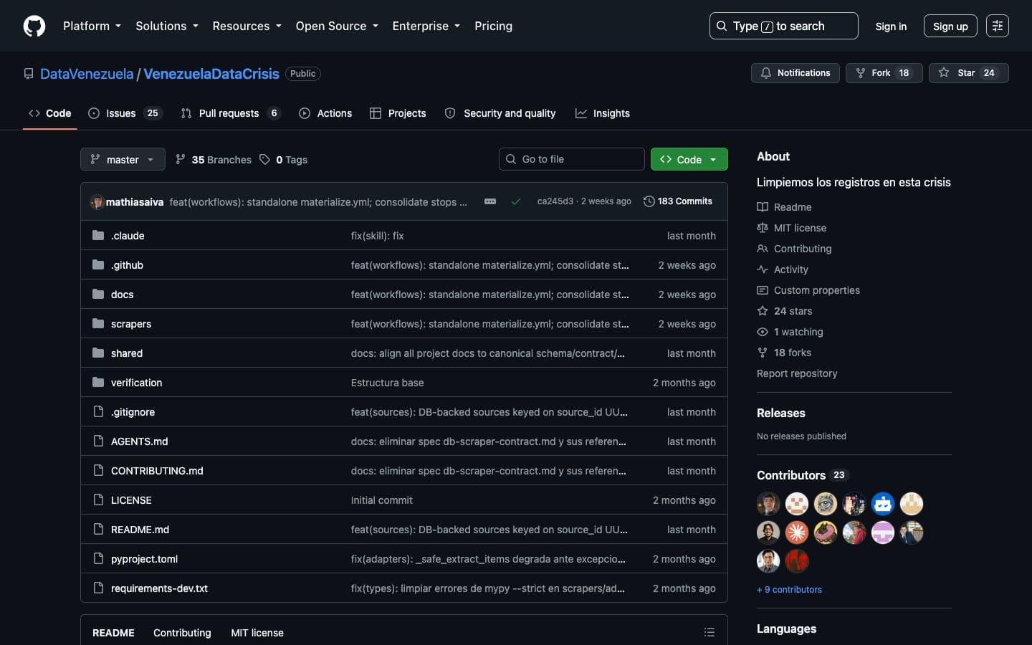This screenshot has height=645, width=1032.
Task: Open the requirements-dev.txt file
Action: (159, 588)
